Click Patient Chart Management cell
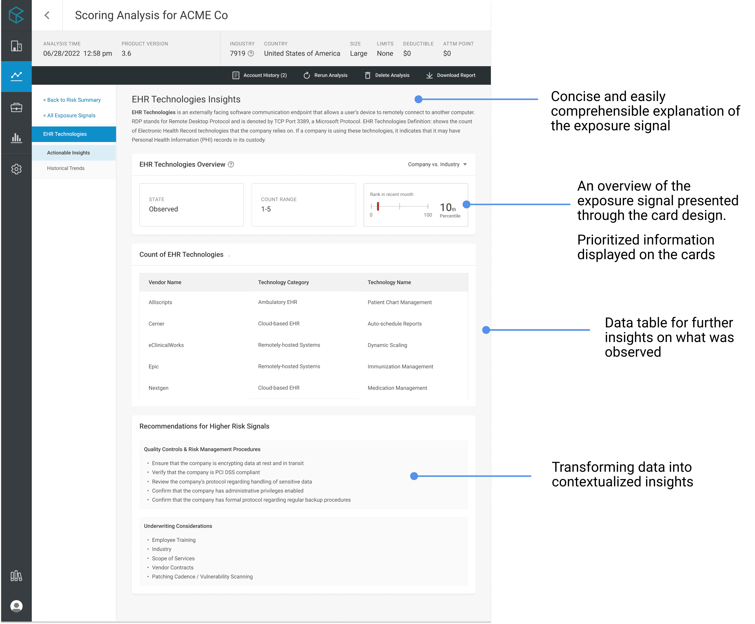 click(399, 302)
